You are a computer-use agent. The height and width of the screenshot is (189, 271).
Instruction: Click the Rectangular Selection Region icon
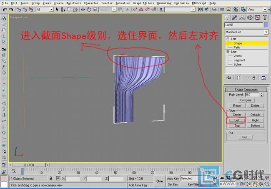click(x=69, y=10)
